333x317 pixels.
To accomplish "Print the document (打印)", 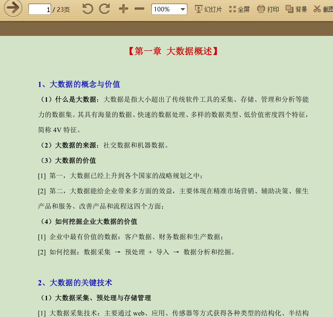I will [x=268, y=9].
